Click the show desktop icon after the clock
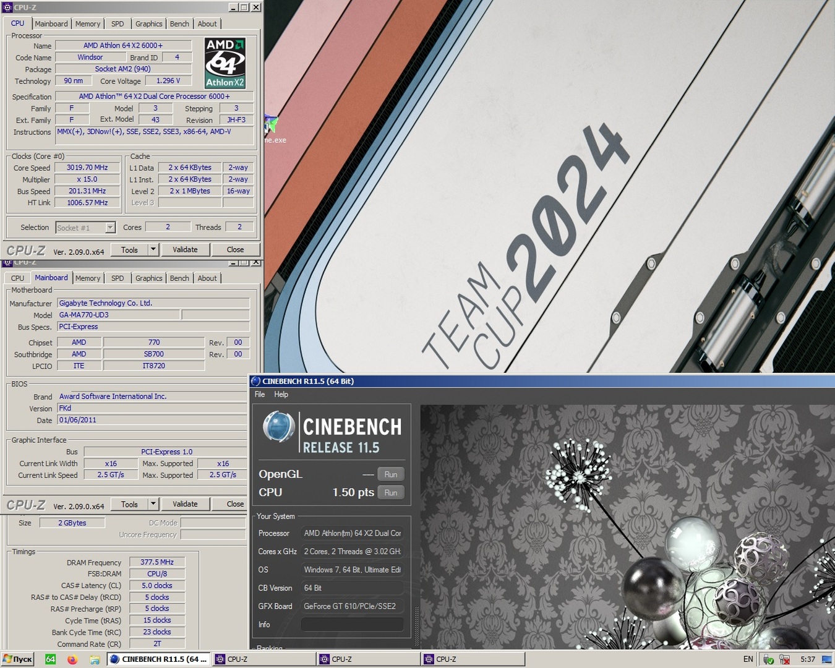 point(826,659)
